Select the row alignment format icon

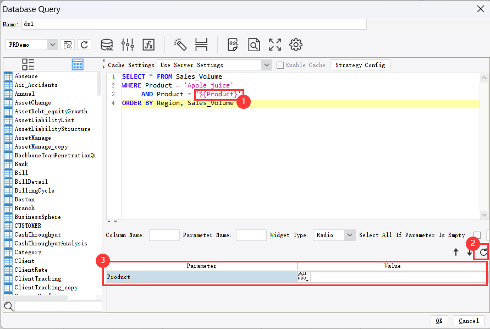coord(201,45)
